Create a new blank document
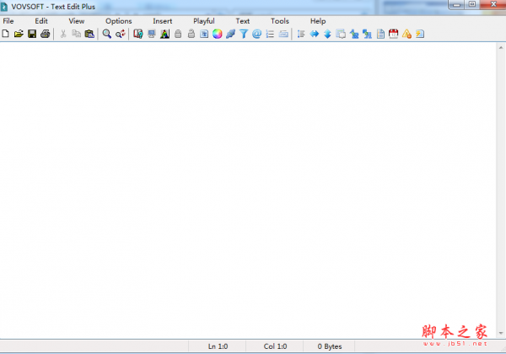 (6, 34)
